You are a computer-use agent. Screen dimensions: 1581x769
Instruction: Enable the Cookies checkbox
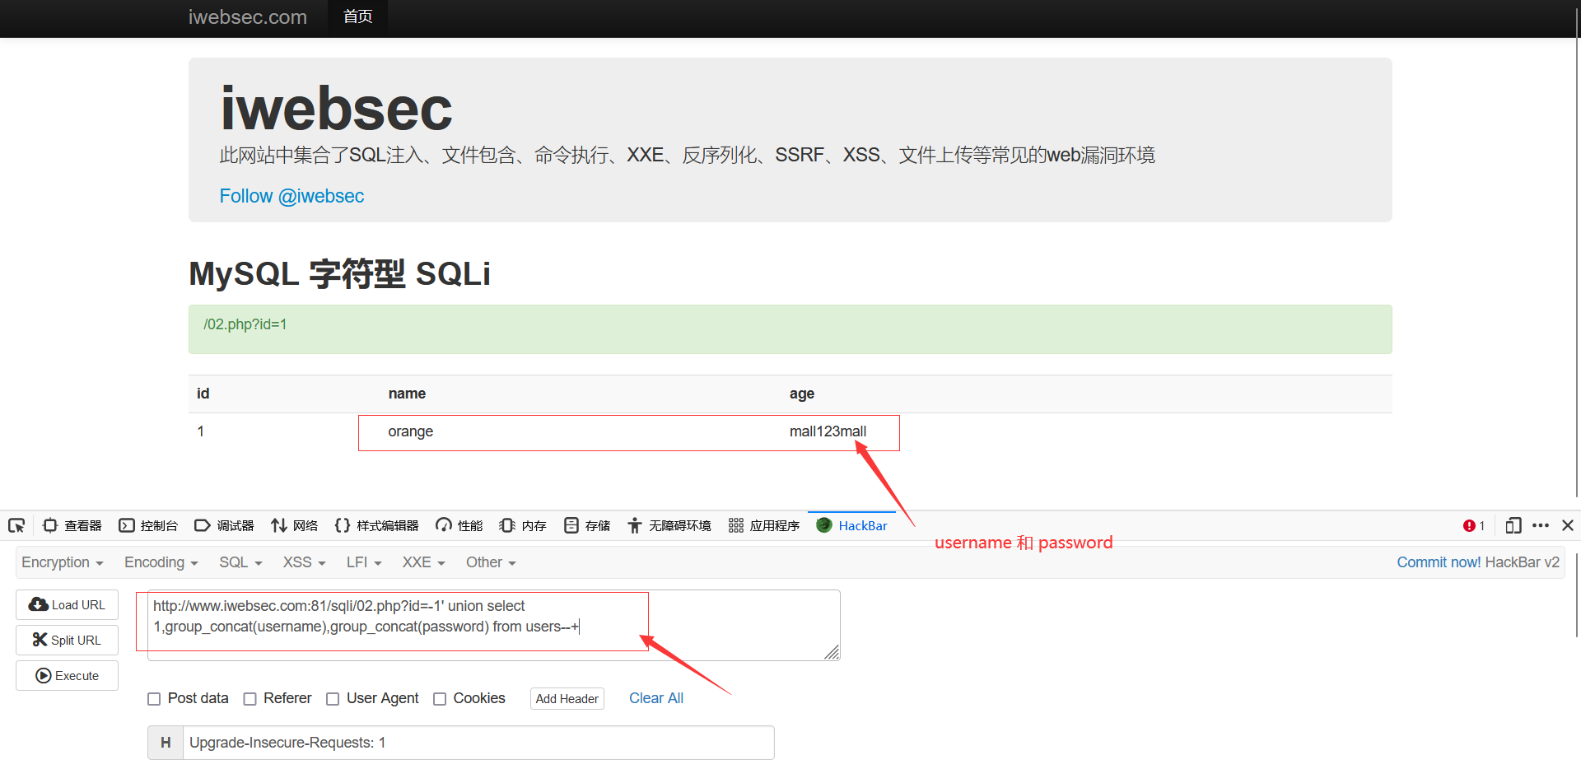coord(441,698)
